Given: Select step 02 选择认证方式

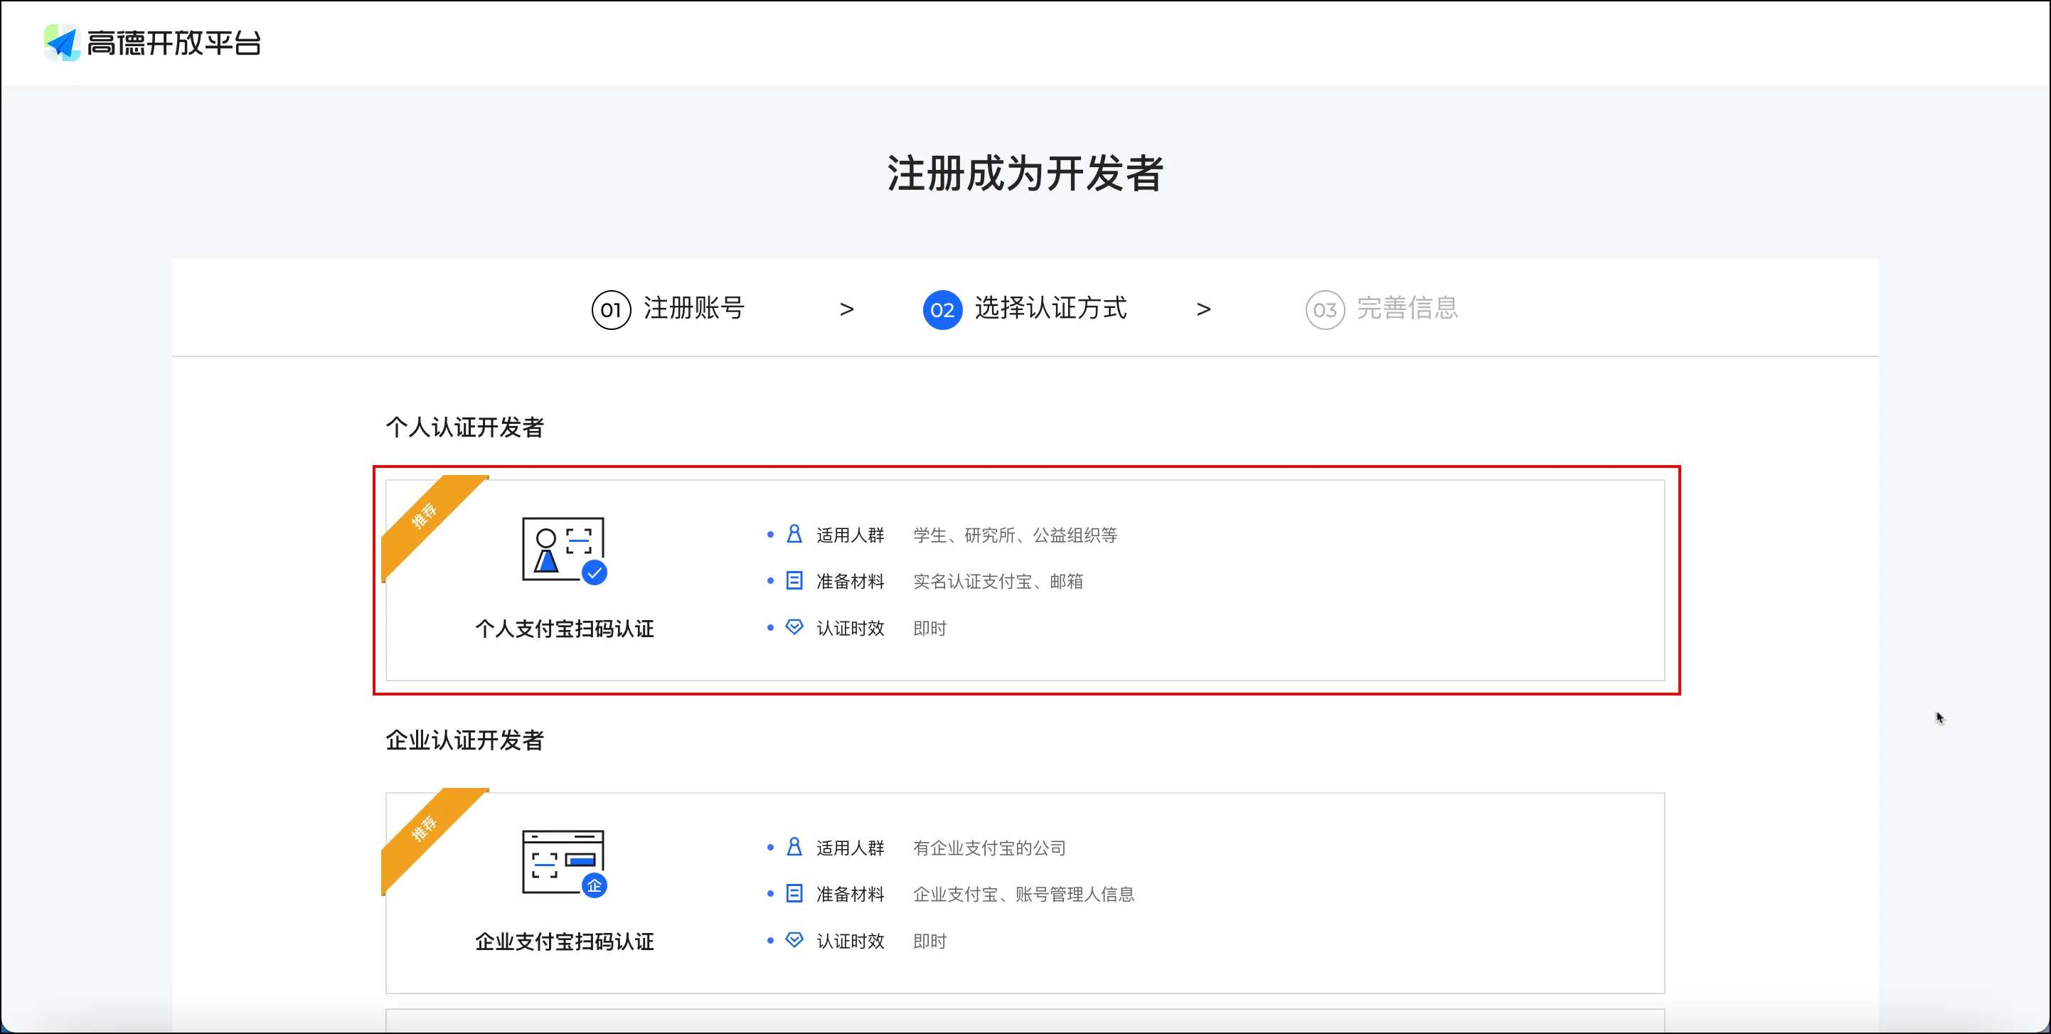Looking at the screenshot, I should [x=1025, y=309].
